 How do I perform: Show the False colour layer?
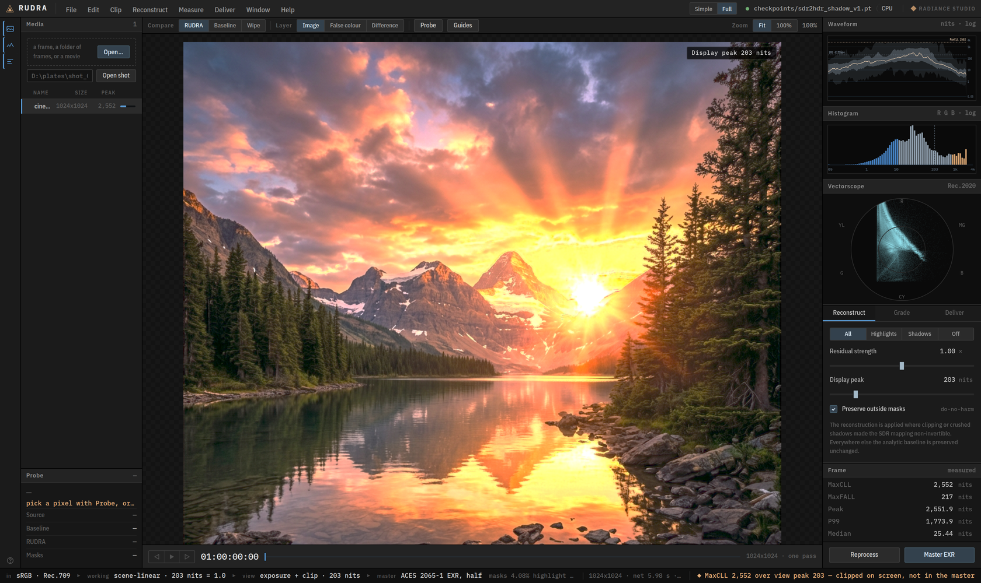coord(345,26)
